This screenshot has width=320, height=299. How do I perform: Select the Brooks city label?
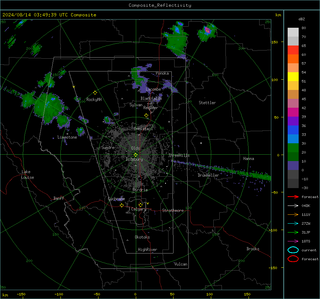[x=253, y=249]
